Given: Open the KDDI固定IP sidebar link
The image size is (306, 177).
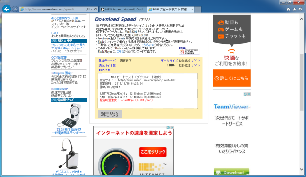Looking at the screenshot, I should pyautogui.click(x=60, y=89).
